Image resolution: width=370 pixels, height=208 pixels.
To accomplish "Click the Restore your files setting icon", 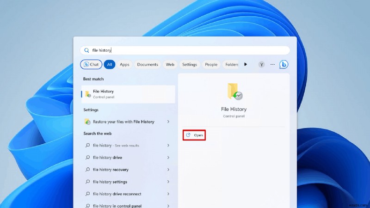I will tap(87, 122).
